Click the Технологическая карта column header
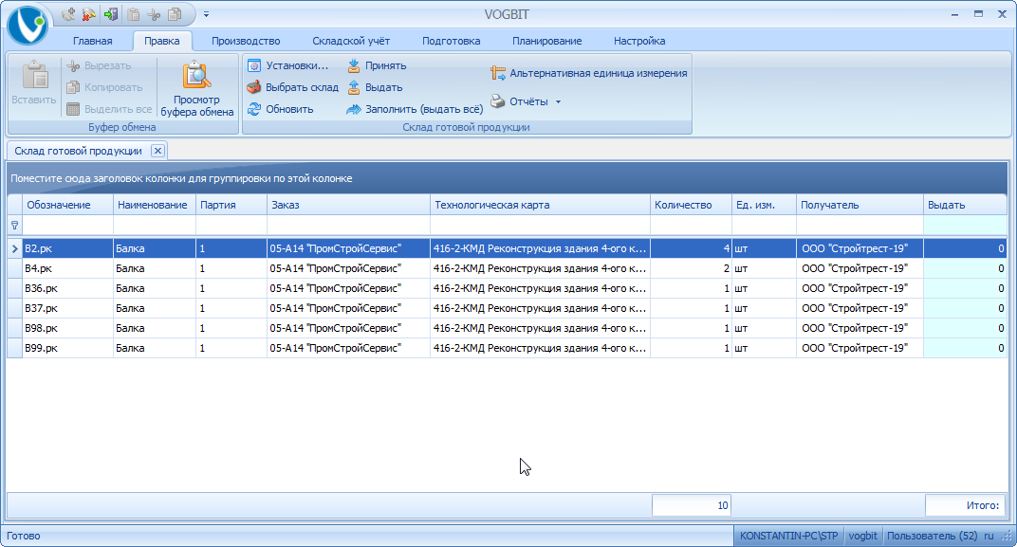1017x547 pixels. pyautogui.click(x=541, y=205)
